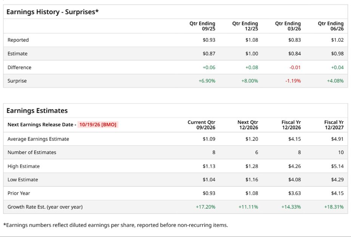The image size is (351, 237).
Task: Click the Qtr Ending 06/26 column header
Action: coord(331,26)
